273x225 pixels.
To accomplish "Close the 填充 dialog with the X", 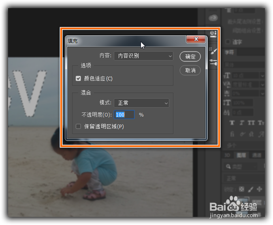I will (x=196, y=39).
